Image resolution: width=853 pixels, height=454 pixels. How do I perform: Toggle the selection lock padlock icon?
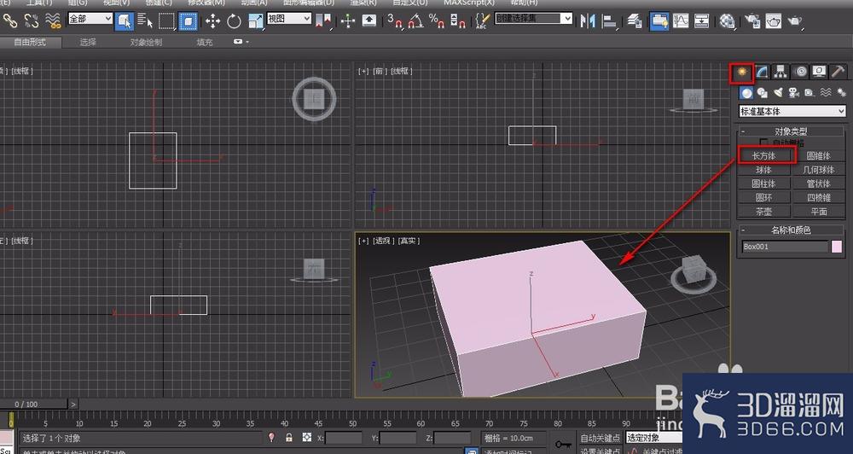point(289,437)
